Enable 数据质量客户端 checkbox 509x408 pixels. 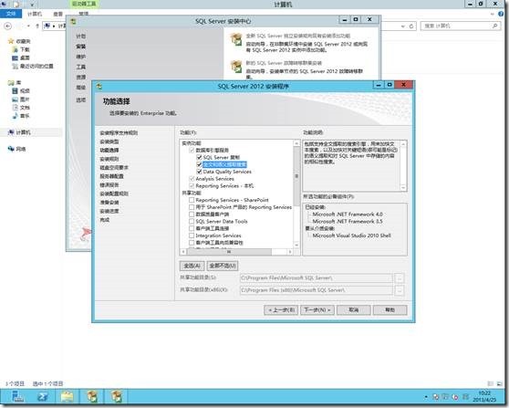coord(192,214)
